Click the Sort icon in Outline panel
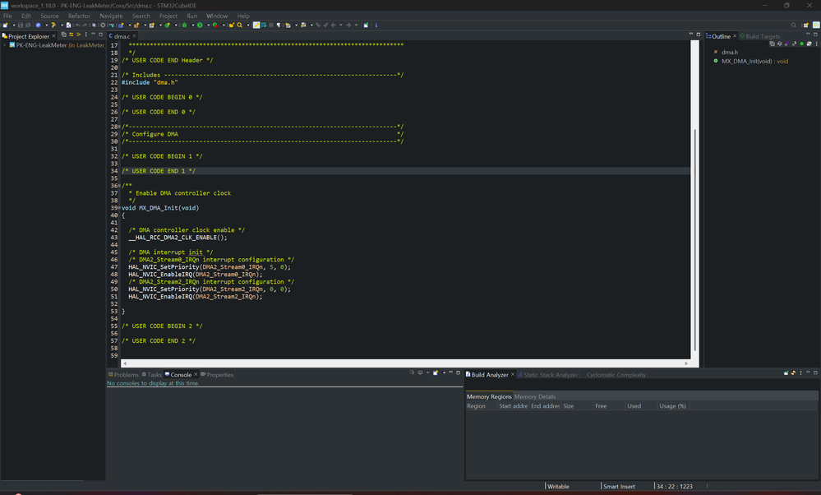The width and height of the screenshot is (821, 495). (x=779, y=44)
